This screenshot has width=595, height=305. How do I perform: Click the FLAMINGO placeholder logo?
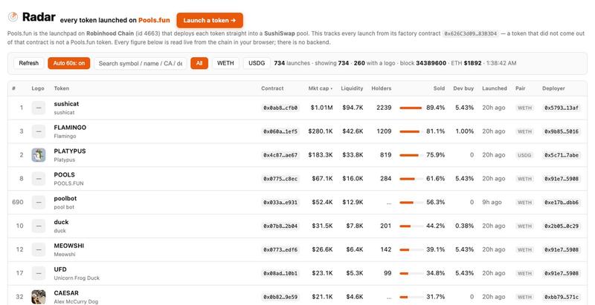pos(39,131)
